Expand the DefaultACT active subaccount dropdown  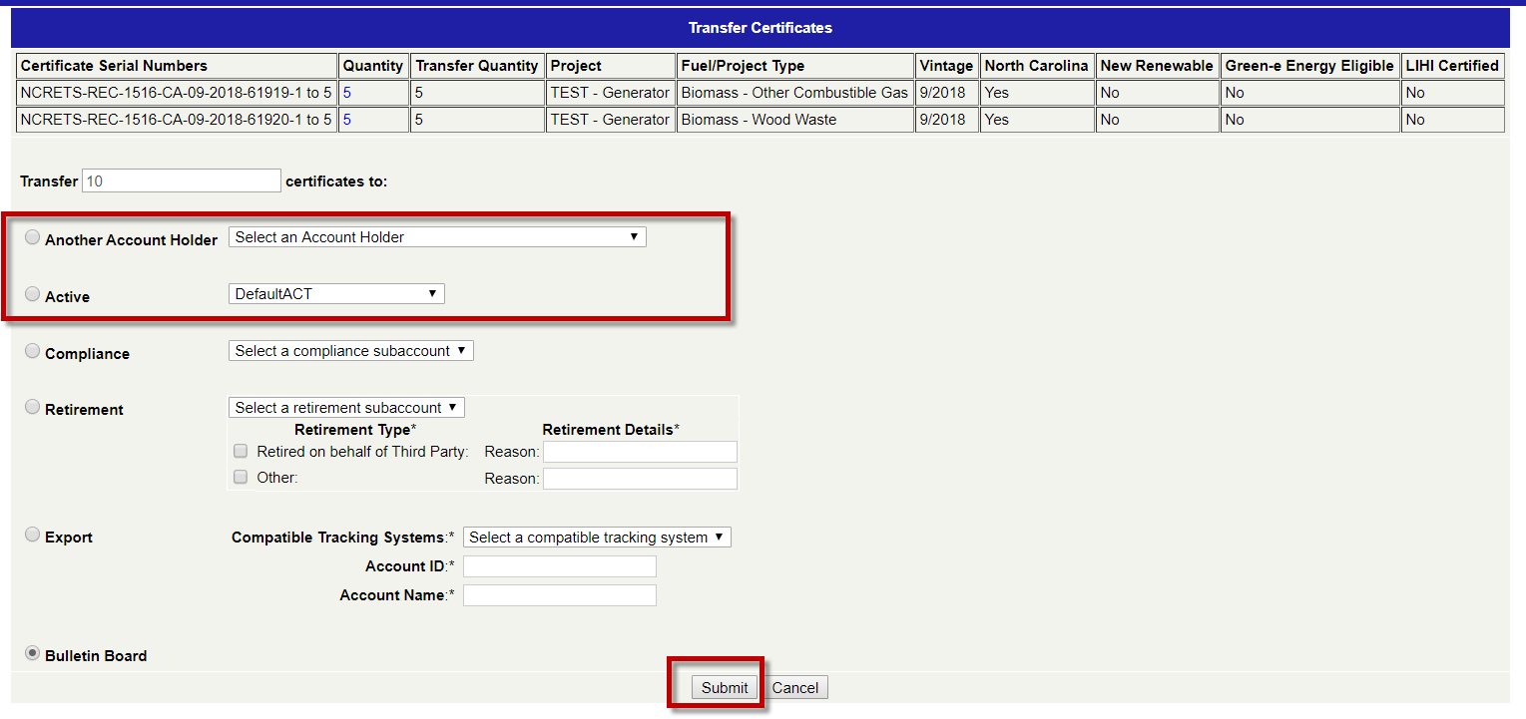(x=336, y=294)
